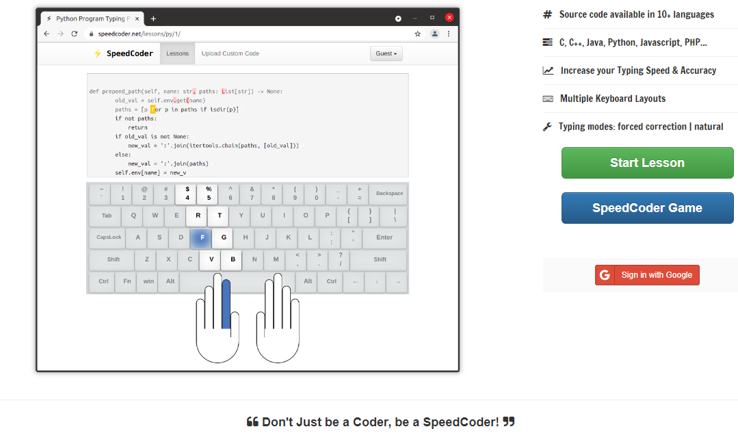Click the green Start Lesson button
This screenshot has width=738, height=442.
point(647,163)
